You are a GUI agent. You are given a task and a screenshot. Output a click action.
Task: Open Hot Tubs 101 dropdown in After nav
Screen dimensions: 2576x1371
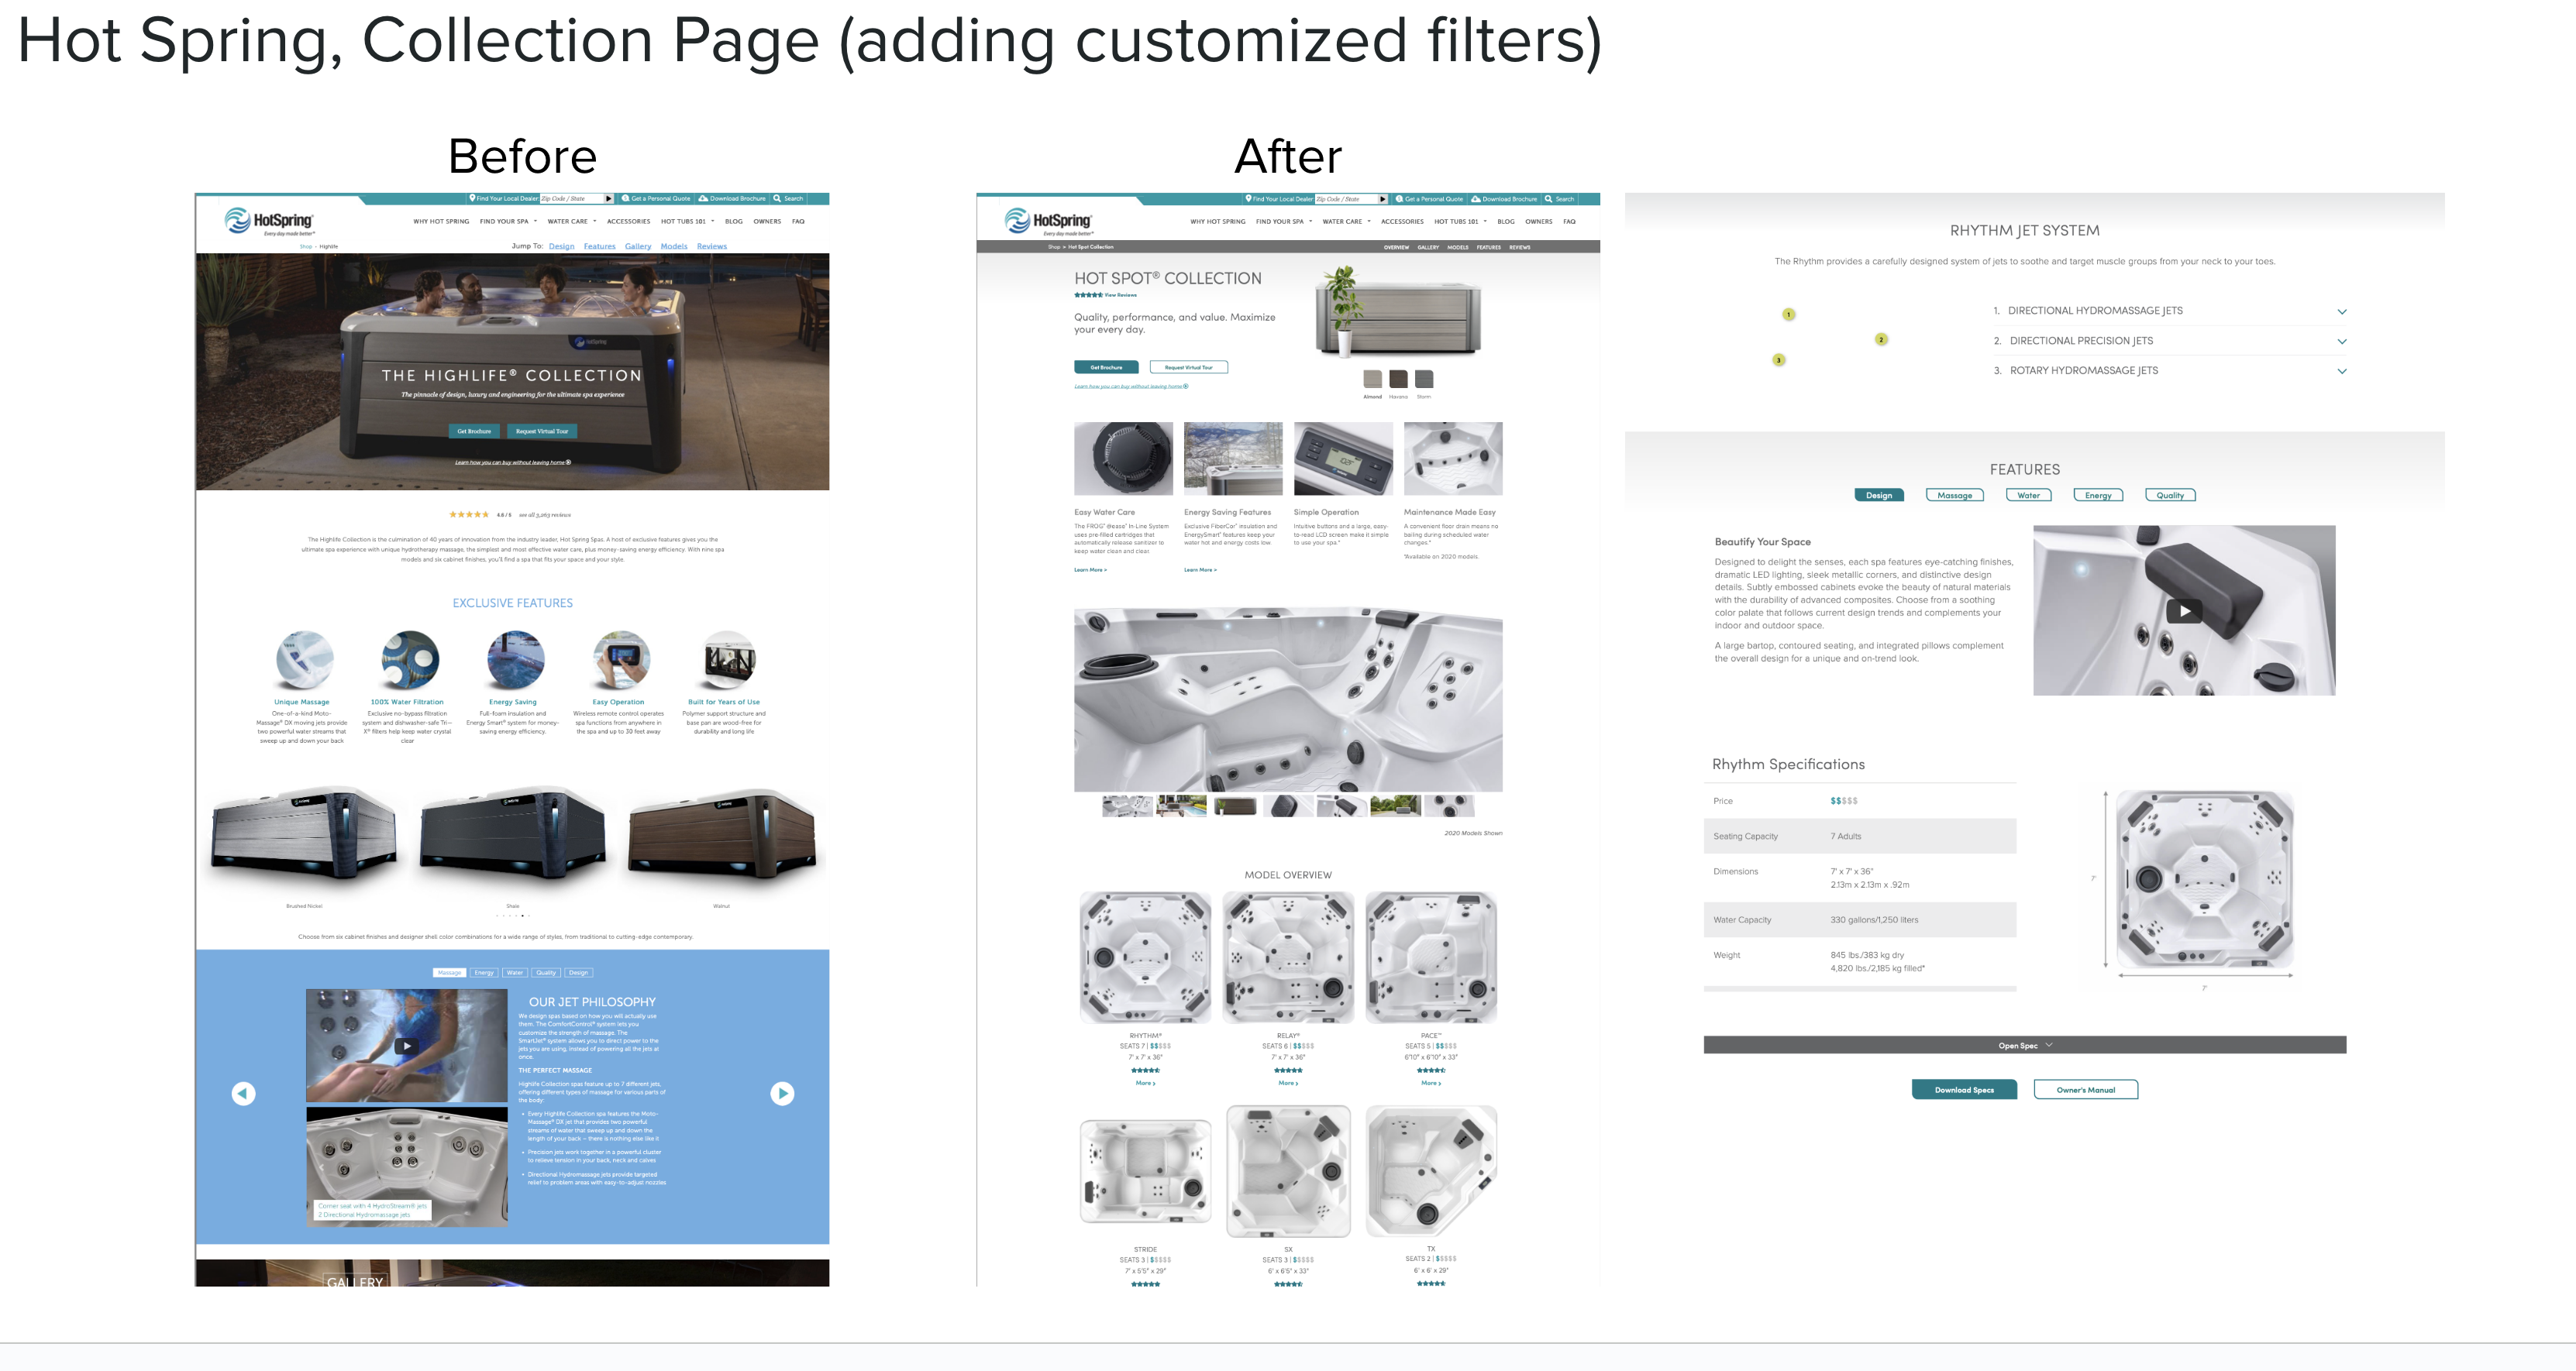[x=1460, y=222]
